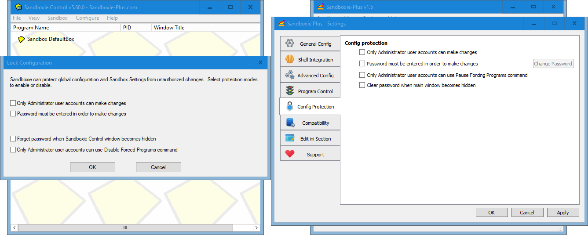Screen dimensions: 588x235
Task: Click Cancel in Lock Configuration dialog
Action: [158, 167]
